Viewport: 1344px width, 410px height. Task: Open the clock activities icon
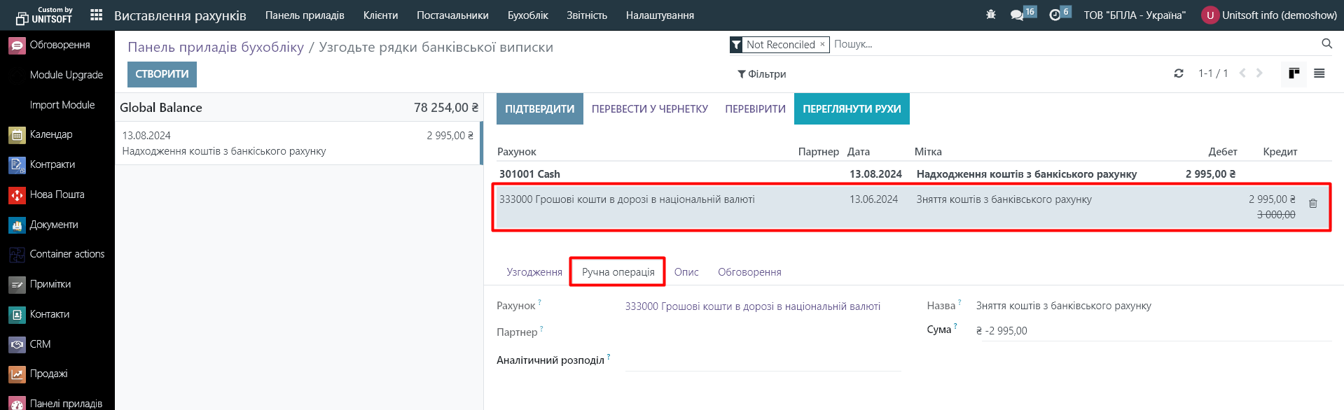pyautogui.click(x=1055, y=15)
